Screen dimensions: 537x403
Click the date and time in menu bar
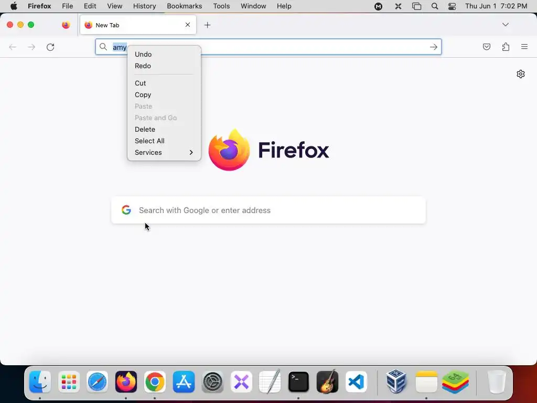pos(496,6)
